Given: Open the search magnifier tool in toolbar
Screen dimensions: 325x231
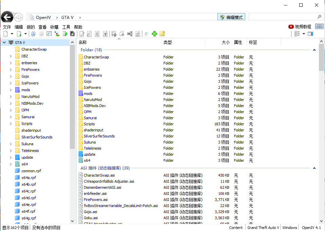Looking at the screenshot, I should point(33,34).
